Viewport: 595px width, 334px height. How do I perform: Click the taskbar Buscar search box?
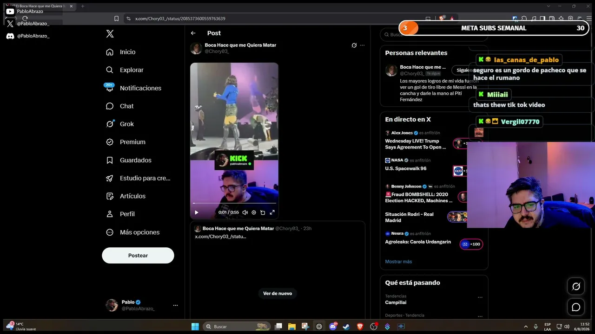pyautogui.click(x=237, y=327)
